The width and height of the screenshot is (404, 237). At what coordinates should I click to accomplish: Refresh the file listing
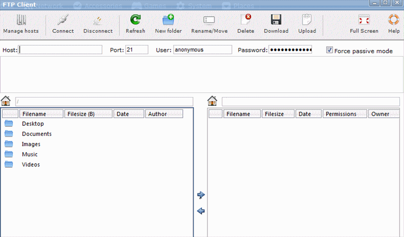coord(135,21)
